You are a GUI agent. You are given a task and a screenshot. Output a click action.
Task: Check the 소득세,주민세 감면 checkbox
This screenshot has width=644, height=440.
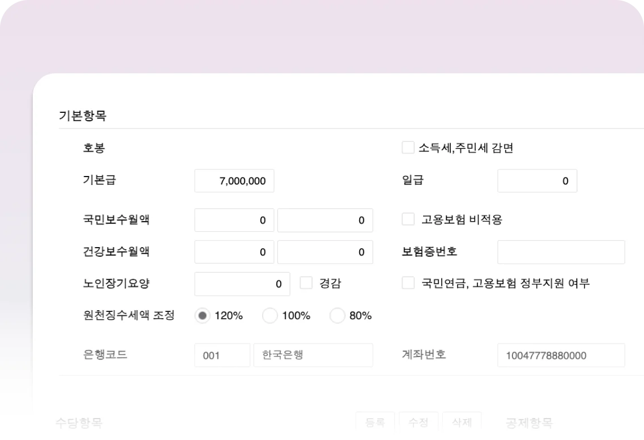pyautogui.click(x=408, y=148)
